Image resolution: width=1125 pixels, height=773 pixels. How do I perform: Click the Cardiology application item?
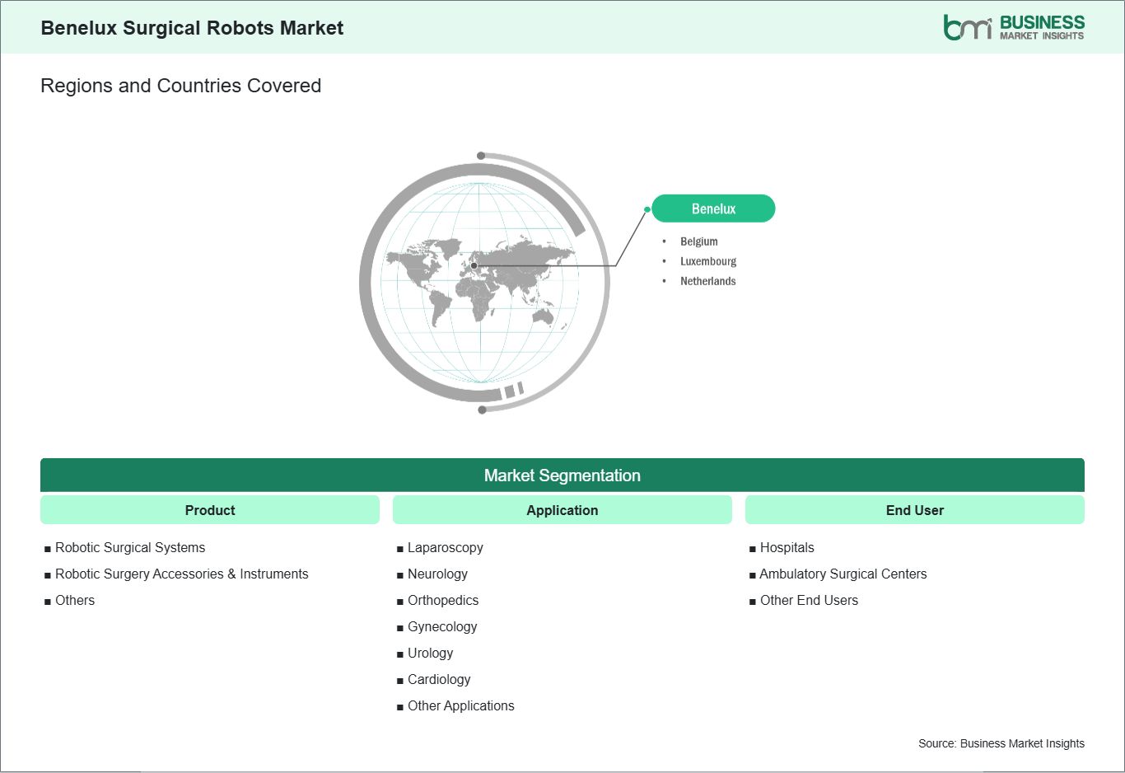tap(439, 679)
